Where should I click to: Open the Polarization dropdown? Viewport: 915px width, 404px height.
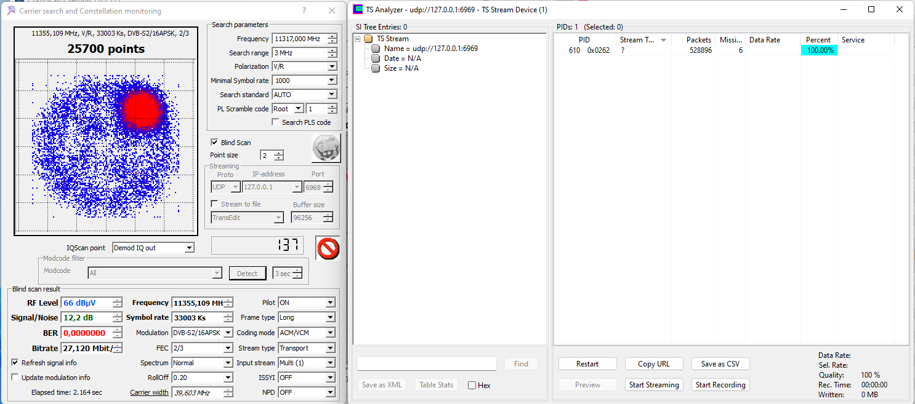(x=332, y=66)
